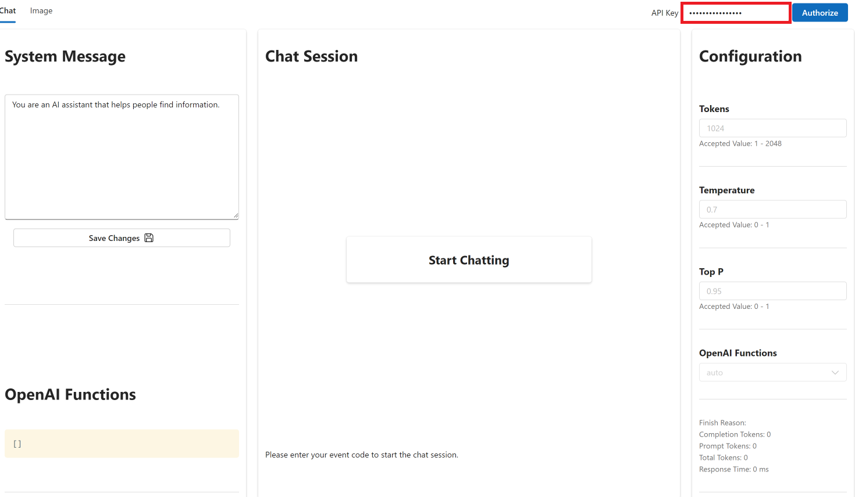Viewport: 855px width, 497px height.
Task: Click the Top P input field
Action: [x=772, y=291]
